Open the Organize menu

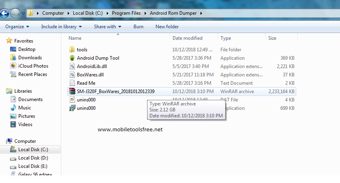click(x=17, y=27)
